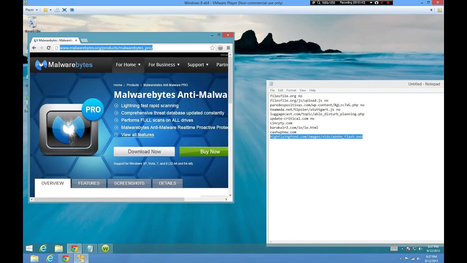The height and width of the screenshot is (263, 467).
Task: Reload the Malwarebytes page
Action: [49, 48]
